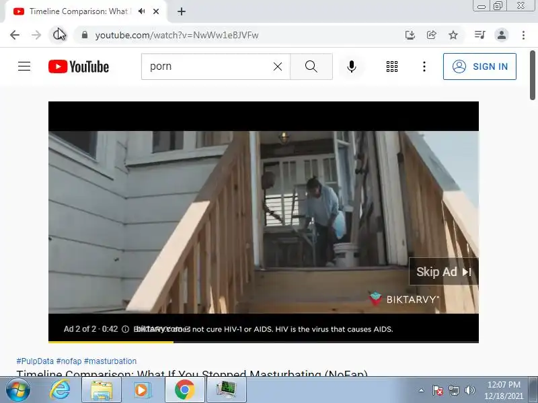
Task: Click the Action Center flag icon
Action: coord(438,390)
